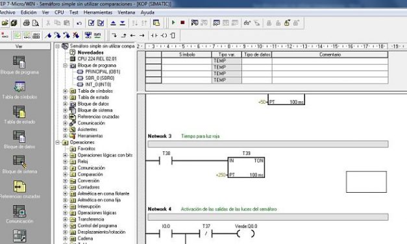Click the Undo arrow icon

[79, 23]
